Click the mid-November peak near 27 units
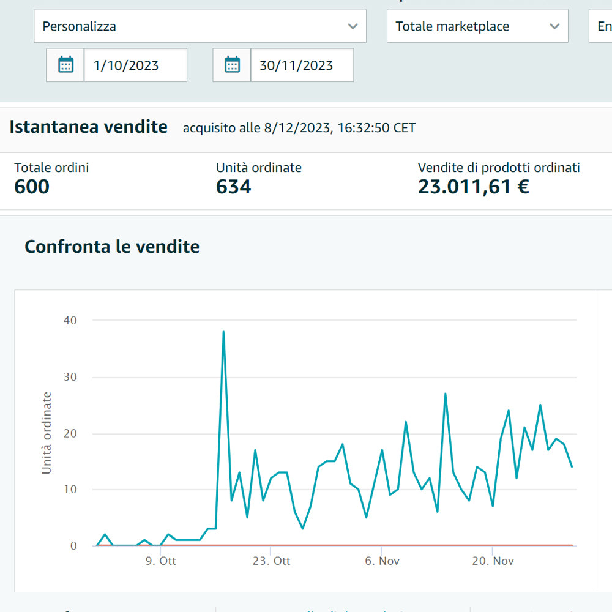This screenshot has height=612, width=612. 445,394
